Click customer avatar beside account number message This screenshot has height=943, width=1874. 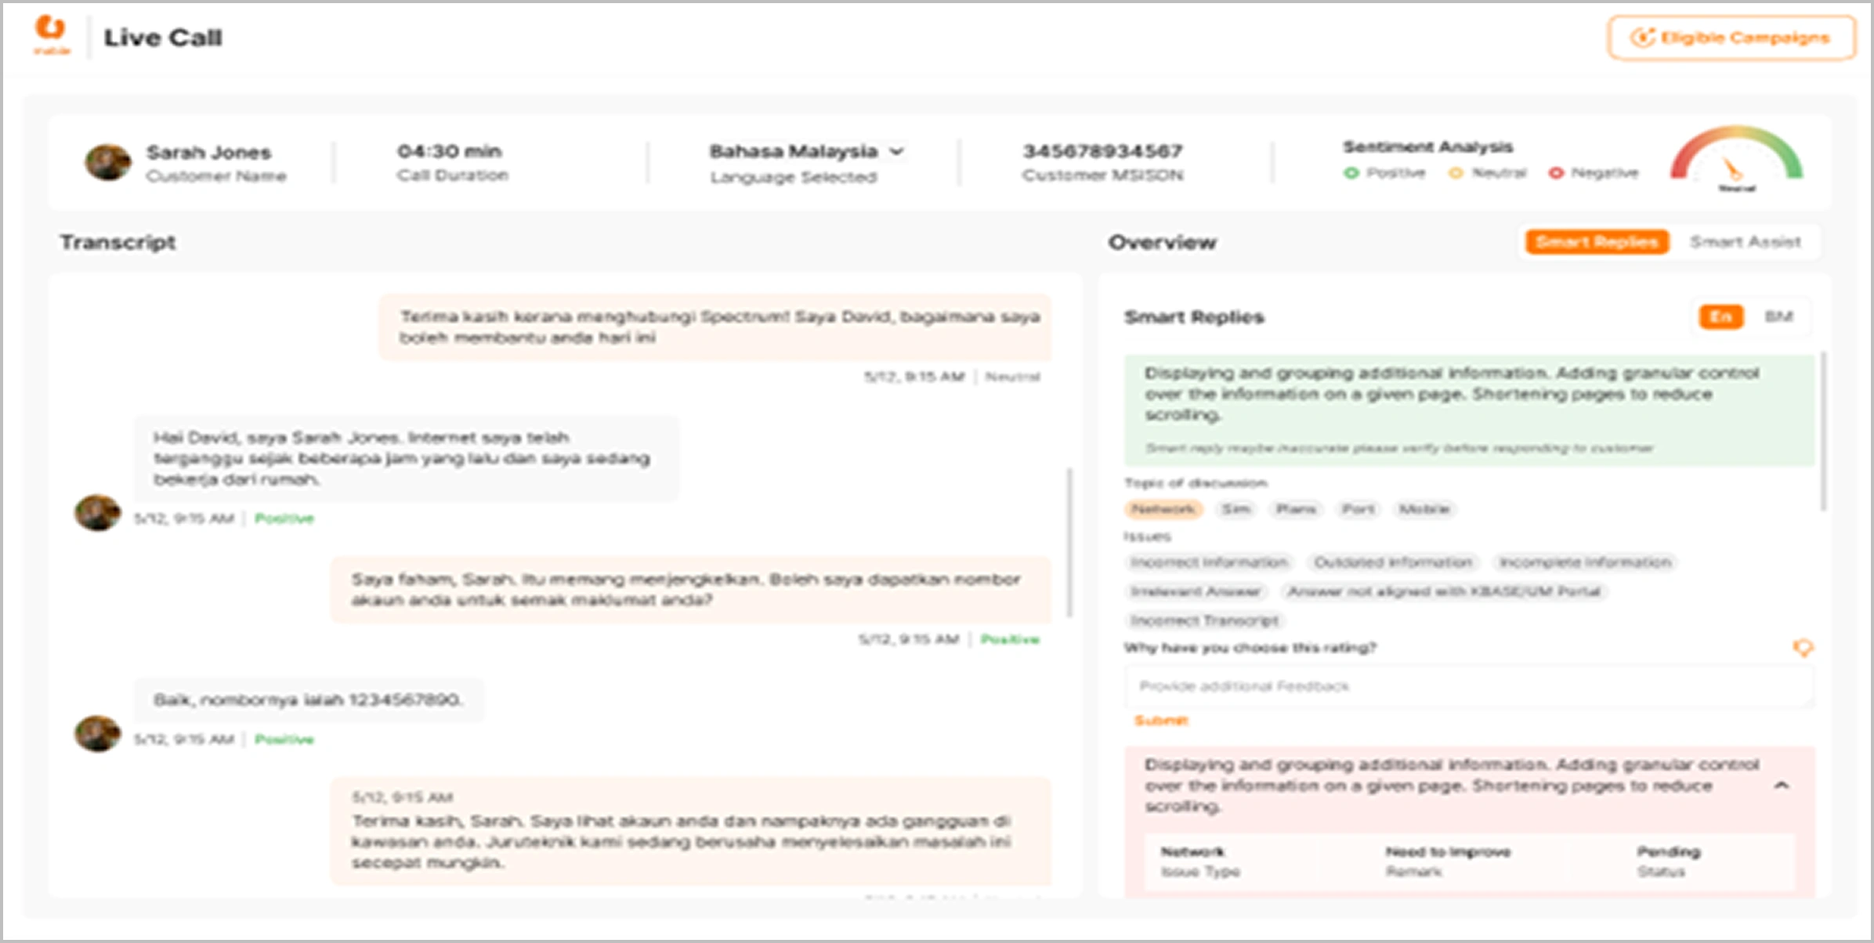[97, 734]
